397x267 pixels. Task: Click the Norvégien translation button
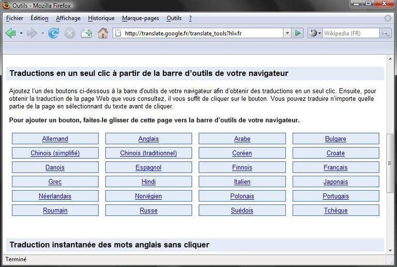tap(149, 196)
